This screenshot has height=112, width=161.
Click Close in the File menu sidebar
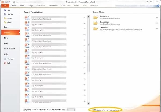pyautogui.click(x=8, y=22)
